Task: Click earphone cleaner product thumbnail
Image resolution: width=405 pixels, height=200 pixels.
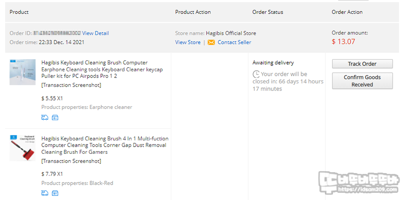Action: click(x=22, y=72)
